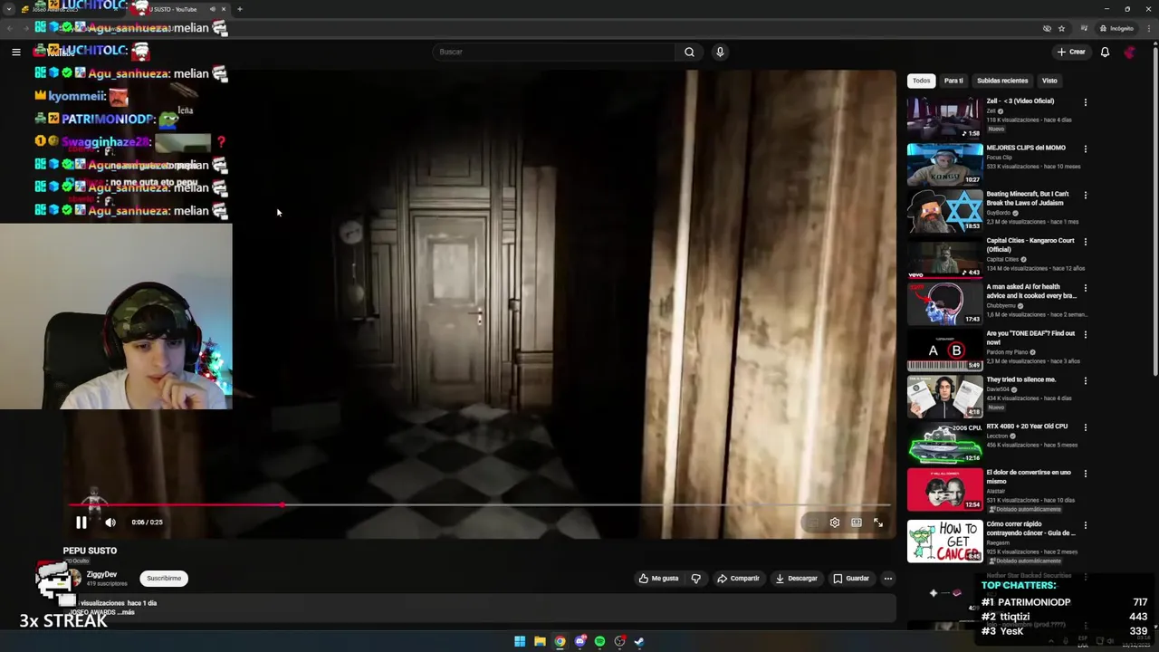Viewport: 1159px width, 652px height.
Task: Dislike the video with thumbs-down
Action: (695, 578)
